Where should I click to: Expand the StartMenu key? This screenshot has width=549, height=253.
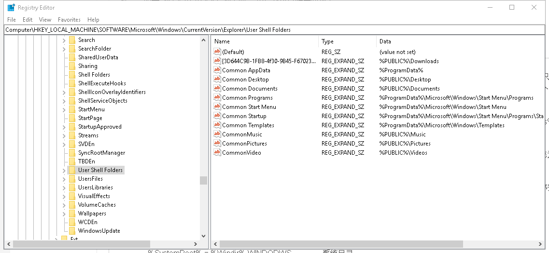pos(64,110)
